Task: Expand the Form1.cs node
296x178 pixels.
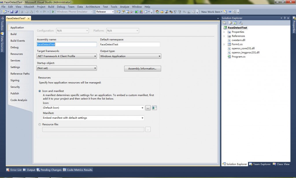Action: [x=224, y=44]
